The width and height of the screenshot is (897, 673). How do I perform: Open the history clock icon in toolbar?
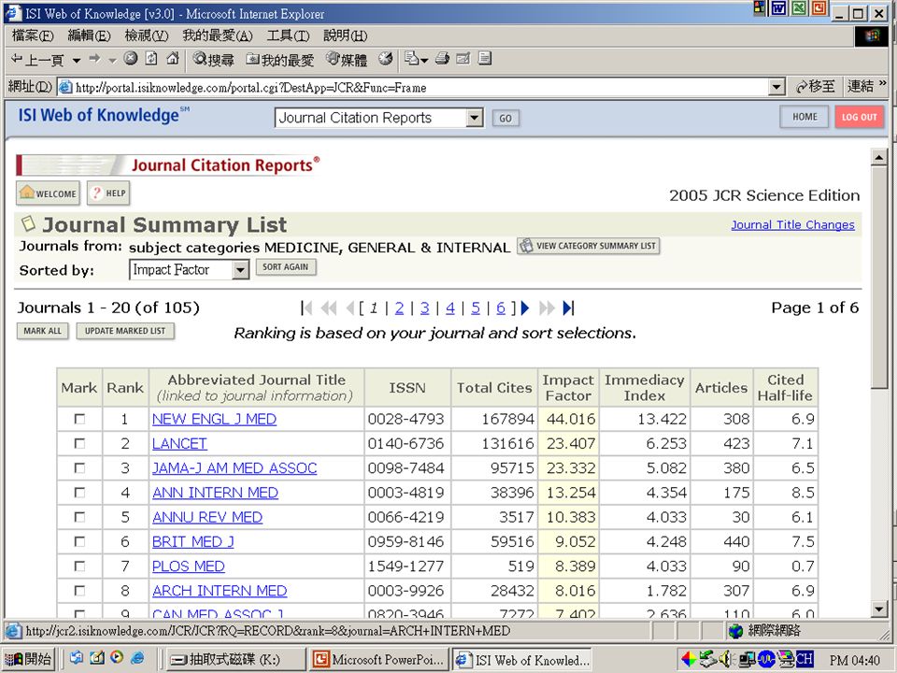point(386,58)
